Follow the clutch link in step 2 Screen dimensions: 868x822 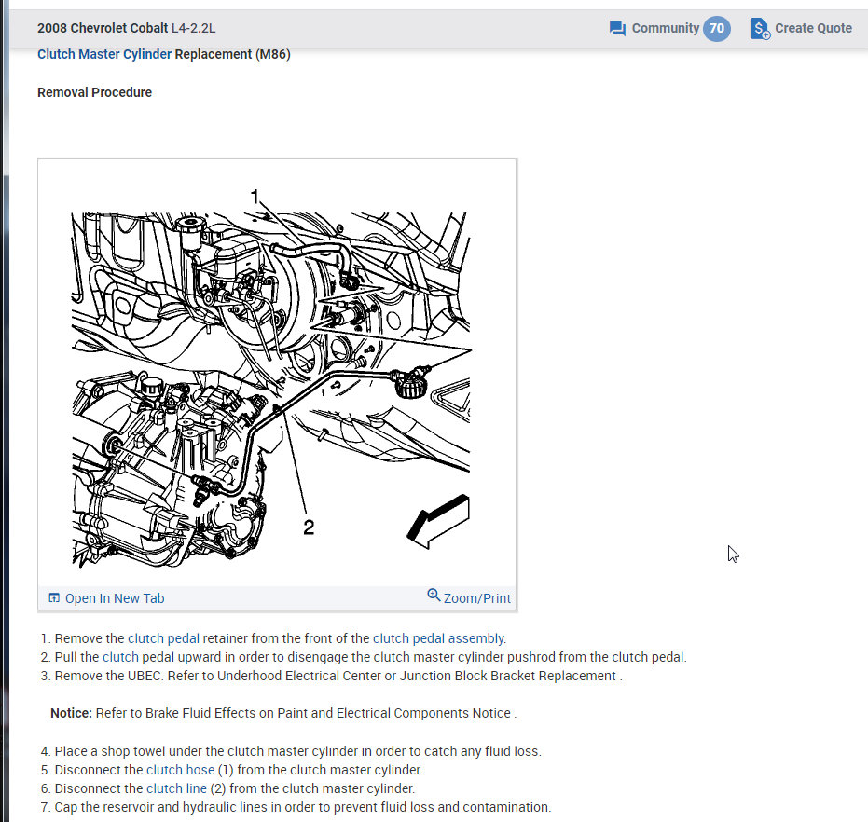pos(120,657)
